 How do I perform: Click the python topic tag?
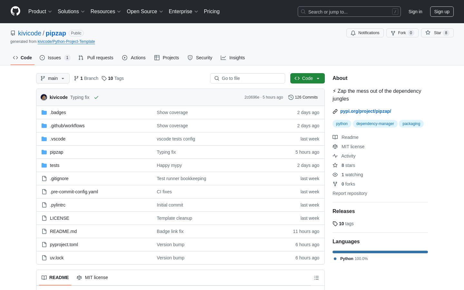point(342,124)
